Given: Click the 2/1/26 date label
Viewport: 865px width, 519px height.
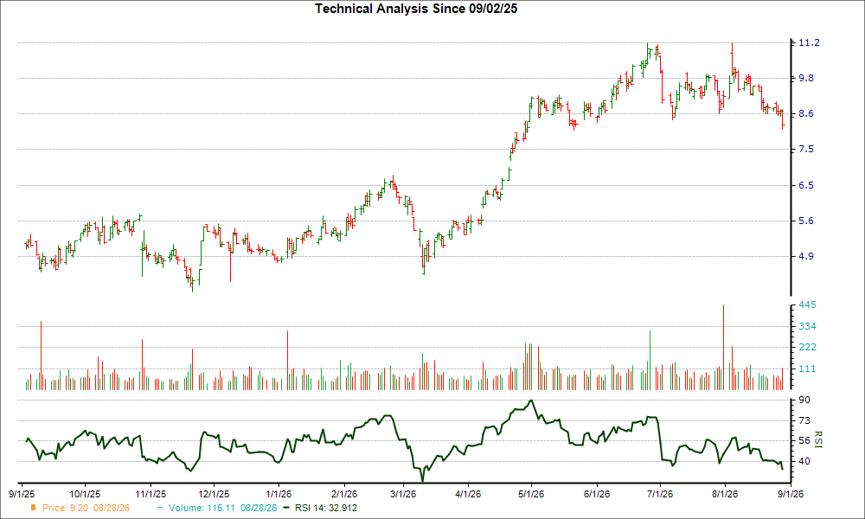Looking at the screenshot, I should 343,494.
